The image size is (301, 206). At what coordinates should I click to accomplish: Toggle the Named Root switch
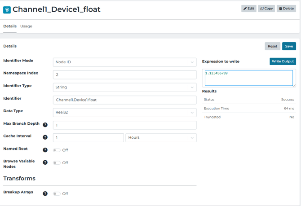click(x=57, y=150)
